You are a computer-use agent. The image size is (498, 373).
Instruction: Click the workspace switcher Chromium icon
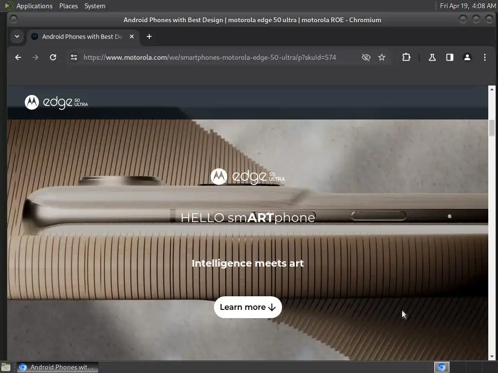click(x=442, y=367)
